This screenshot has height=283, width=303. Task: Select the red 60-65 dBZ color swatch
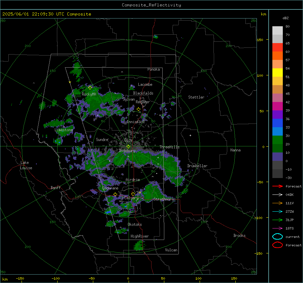click(x=277, y=47)
